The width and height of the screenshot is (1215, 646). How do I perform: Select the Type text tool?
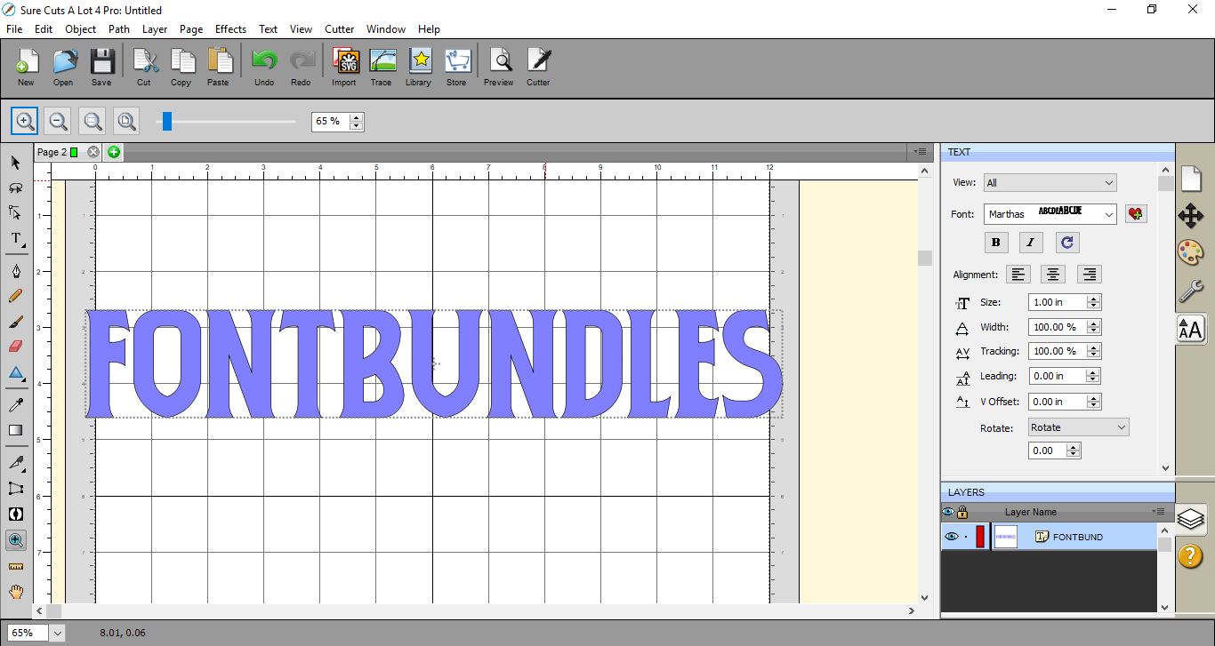tap(15, 239)
